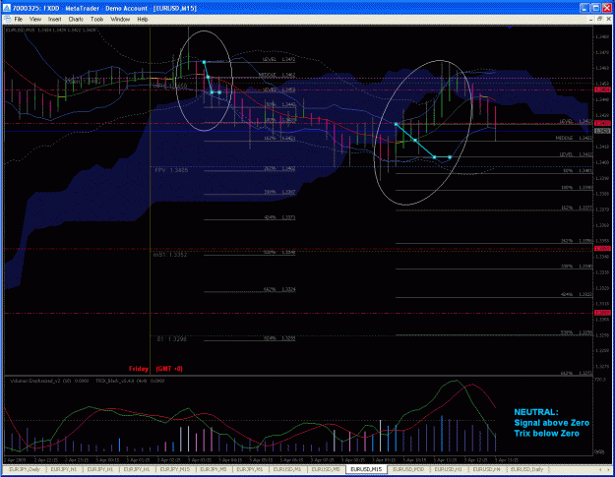Open the Charts menu

76,20
